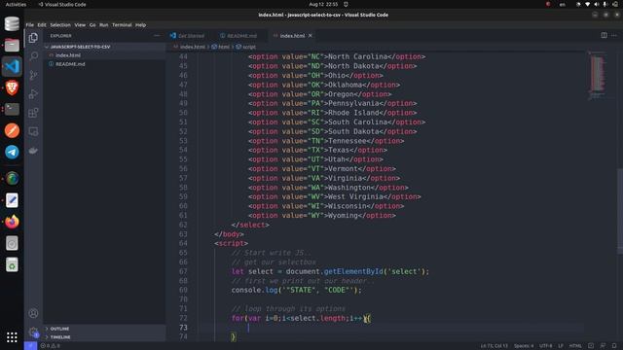623x350 pixels.
Task: Open the text editor app in dock
Action: click(x=12, y=200)
